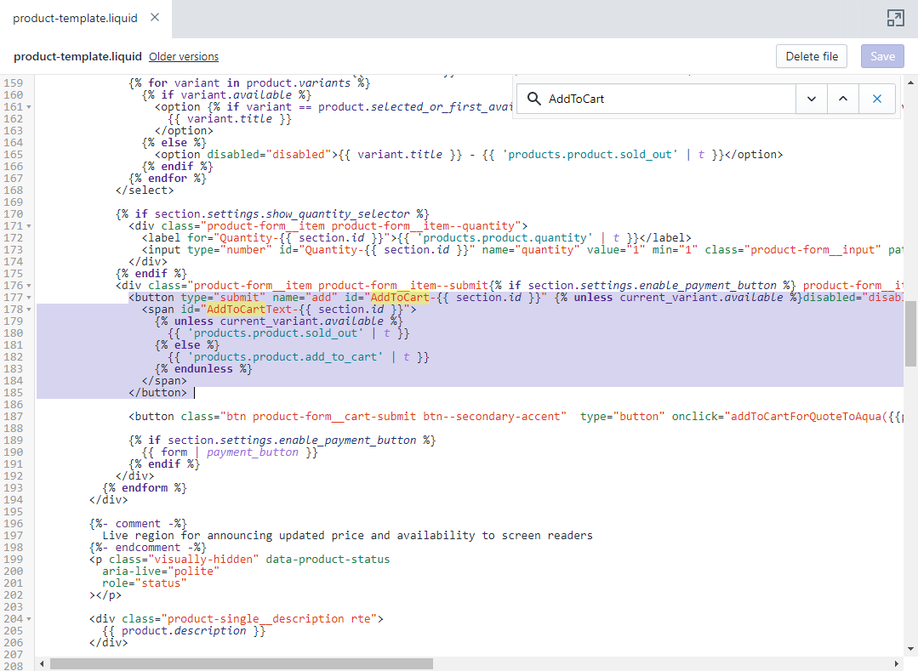This screenshot has height=671, width=918.
Task: Close the product-template.liquid tab
Action: (x=155, y=18)
